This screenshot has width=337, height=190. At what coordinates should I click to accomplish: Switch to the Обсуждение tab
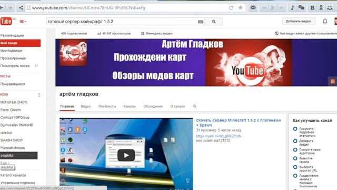pyautogui.click(x=153, y=107)
